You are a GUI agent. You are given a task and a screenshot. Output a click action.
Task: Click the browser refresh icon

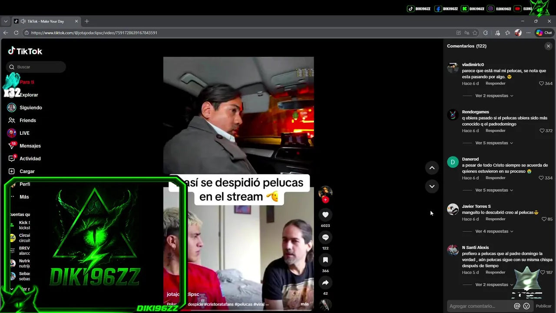click(16, 33)
